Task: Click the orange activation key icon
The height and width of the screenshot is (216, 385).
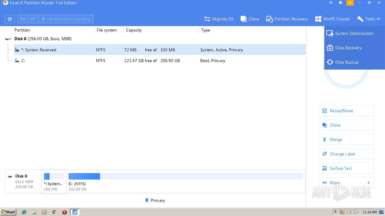Action: click(350, 3)
